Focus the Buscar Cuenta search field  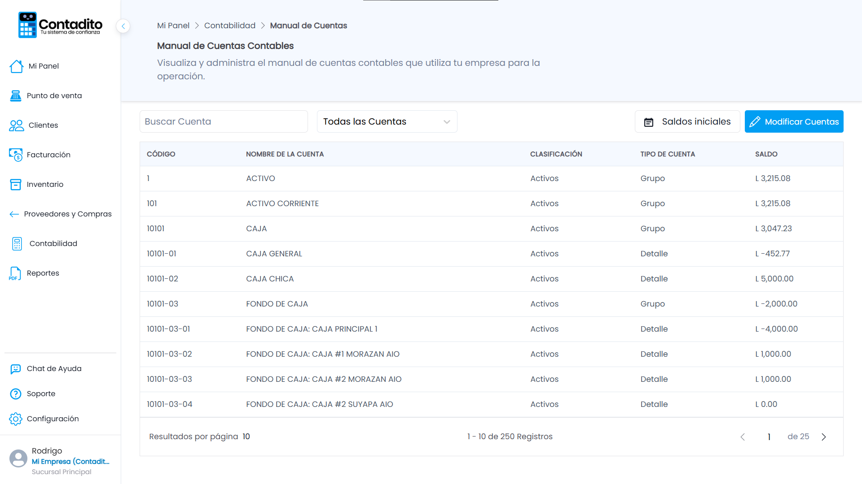point(224,121)
